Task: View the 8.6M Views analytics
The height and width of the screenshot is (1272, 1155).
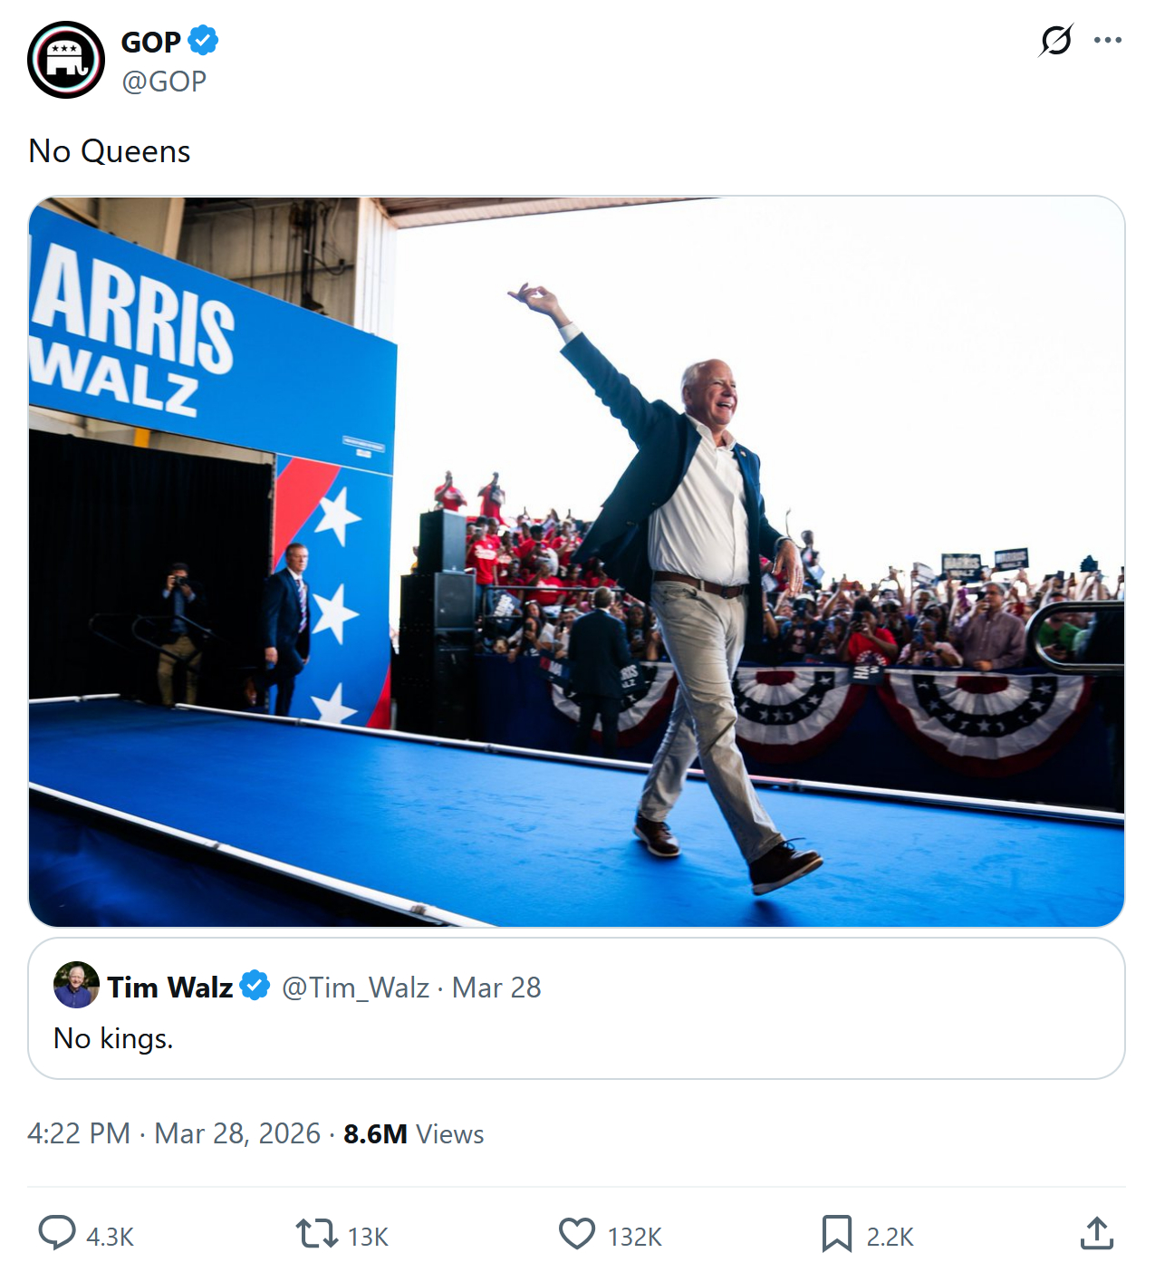Action: 413,1133
